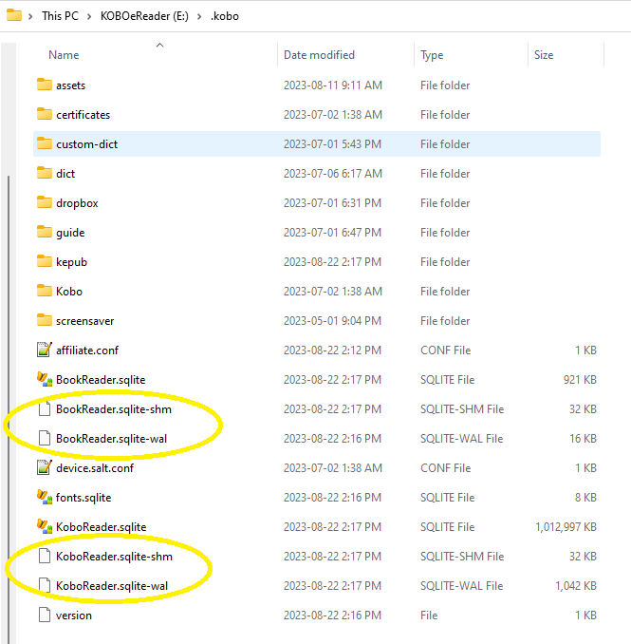Open the assets folder icon
Viewport: 631px width, 644px height.
[x=45, y=85]
